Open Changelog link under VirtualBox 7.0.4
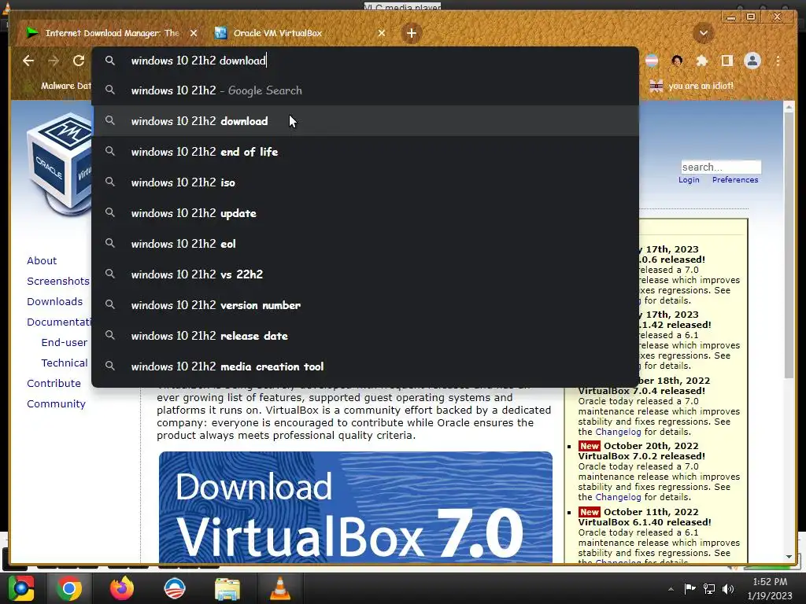This screenshot has width=806, height=604. [x=618, y=432]
